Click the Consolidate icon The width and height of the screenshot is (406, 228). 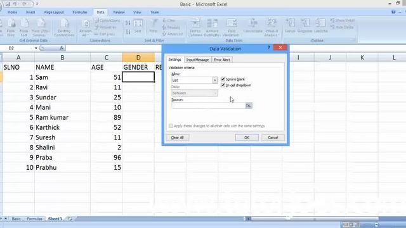pyautogui.click(x=252, y=26)
